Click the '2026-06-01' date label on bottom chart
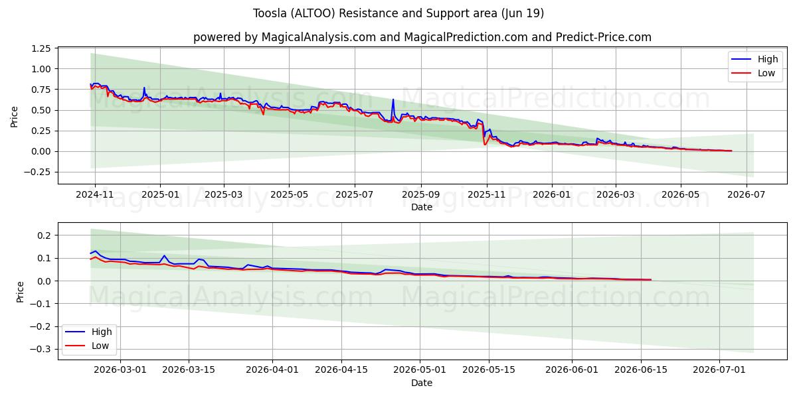The height and width of the screenshot is (398, 797). coord(571,370)
